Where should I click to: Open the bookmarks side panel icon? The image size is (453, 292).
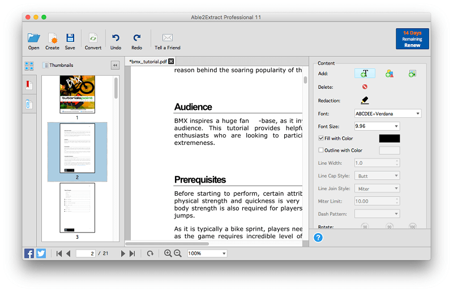coord(29,85)
